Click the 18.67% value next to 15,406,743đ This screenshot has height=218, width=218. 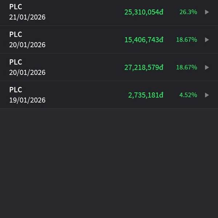[x=187, y=40]
